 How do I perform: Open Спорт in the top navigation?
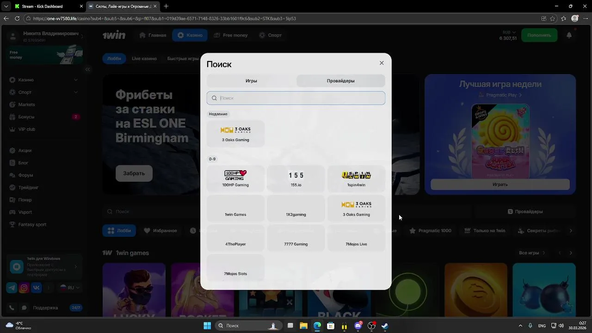click(x=270, y=35)
